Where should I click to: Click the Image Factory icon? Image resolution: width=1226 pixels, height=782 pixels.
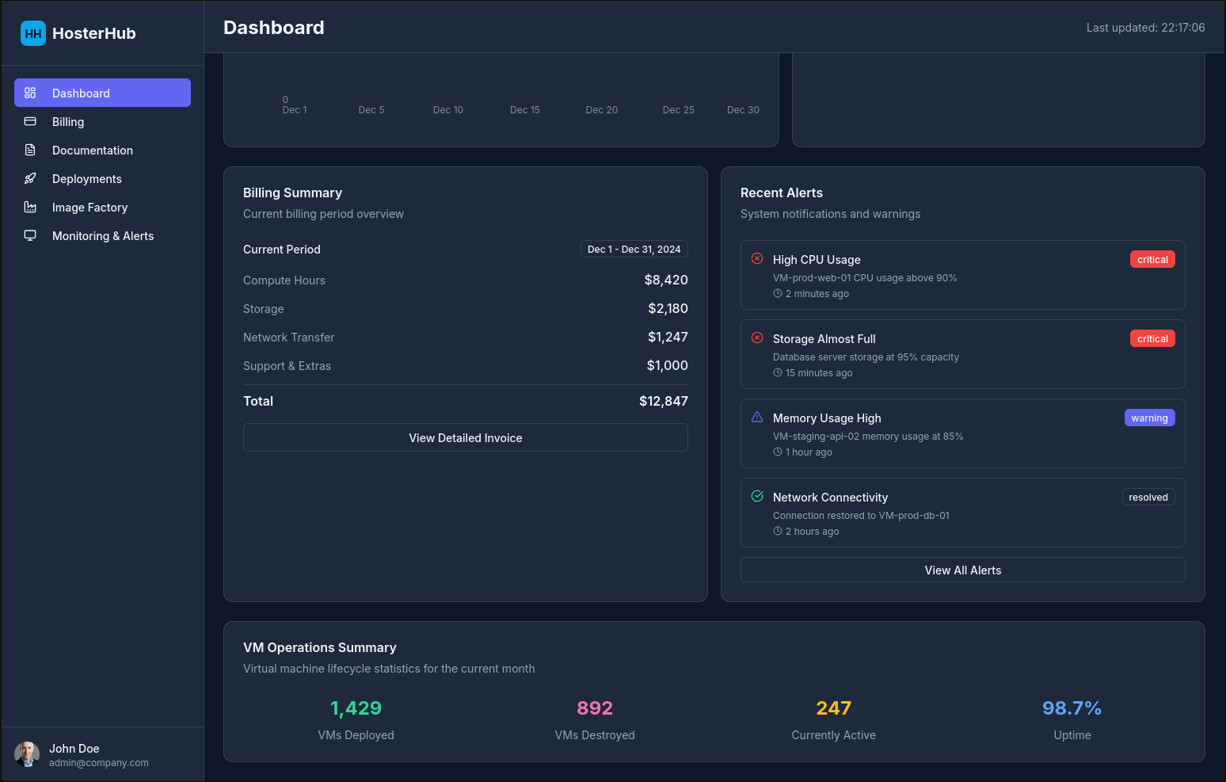coord(30,207)
